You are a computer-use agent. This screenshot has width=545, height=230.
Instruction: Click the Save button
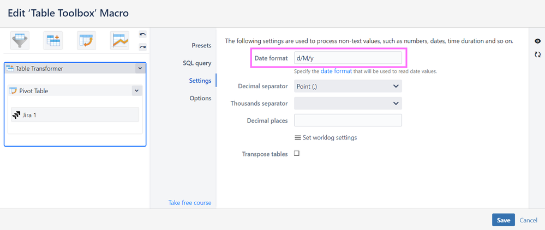pos(504,220)
